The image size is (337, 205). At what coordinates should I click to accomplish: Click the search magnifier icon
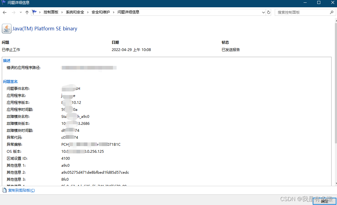click(x=332, y=12)
